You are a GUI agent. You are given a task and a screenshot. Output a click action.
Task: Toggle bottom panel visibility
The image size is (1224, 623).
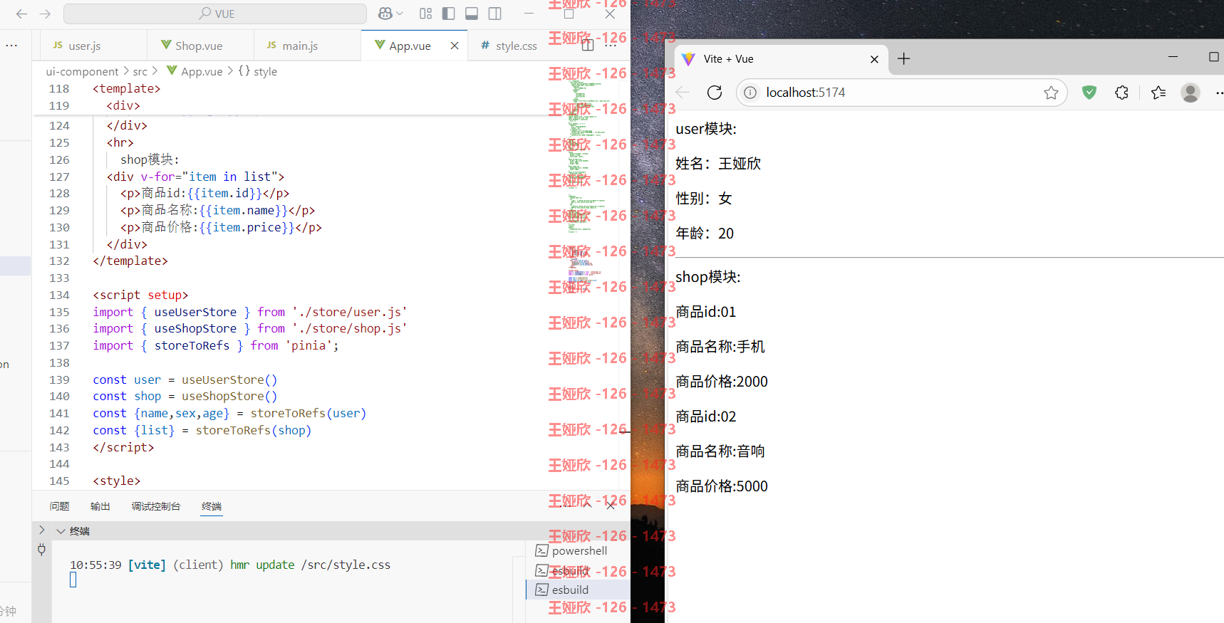[x=472, y=14]
